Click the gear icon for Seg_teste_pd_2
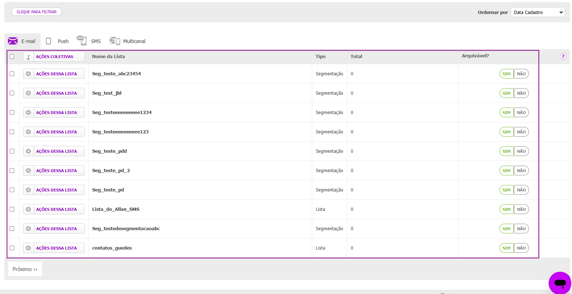The image size is (572, 294). (x=28, y=171)
